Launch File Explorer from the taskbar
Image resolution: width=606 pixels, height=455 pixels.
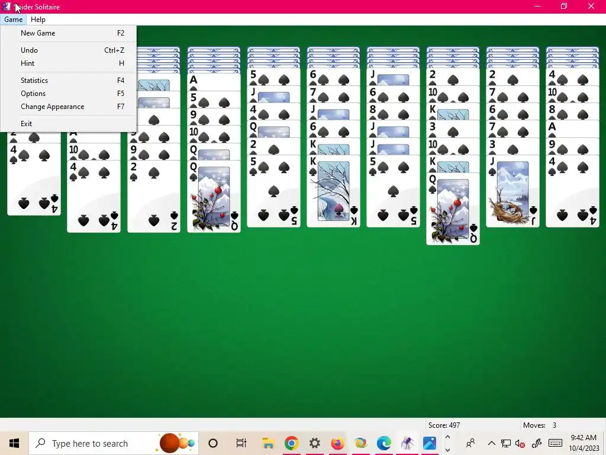coord(268,443)
